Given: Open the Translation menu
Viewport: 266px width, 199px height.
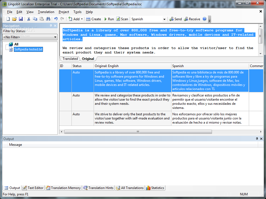Looking at the screenshot, I should [x=46, y=12].
